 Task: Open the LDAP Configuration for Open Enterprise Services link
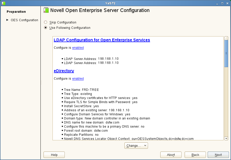point(102,40)
